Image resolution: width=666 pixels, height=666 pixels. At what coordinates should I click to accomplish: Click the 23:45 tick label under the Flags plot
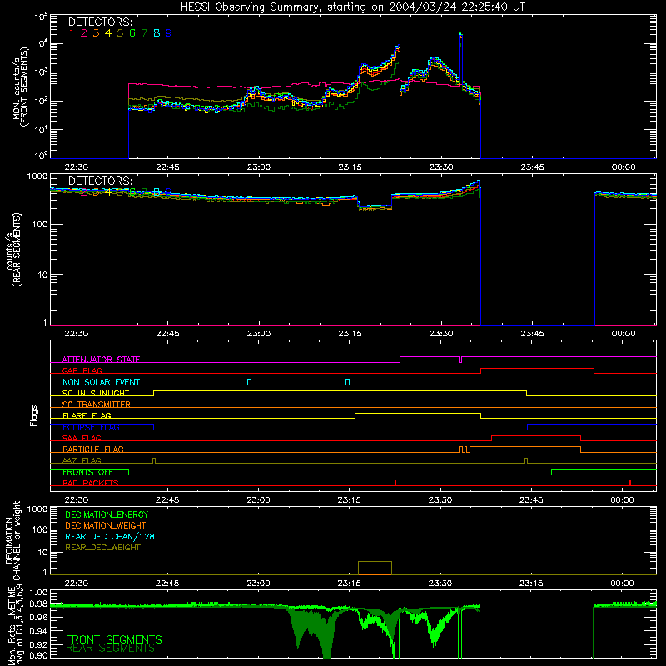pyautogui.click(x=531, y=500)
